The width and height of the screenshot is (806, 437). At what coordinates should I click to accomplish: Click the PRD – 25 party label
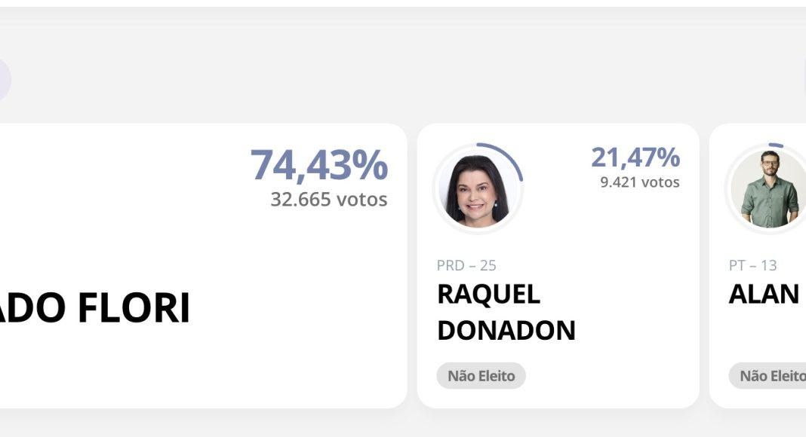click(466, 265)
